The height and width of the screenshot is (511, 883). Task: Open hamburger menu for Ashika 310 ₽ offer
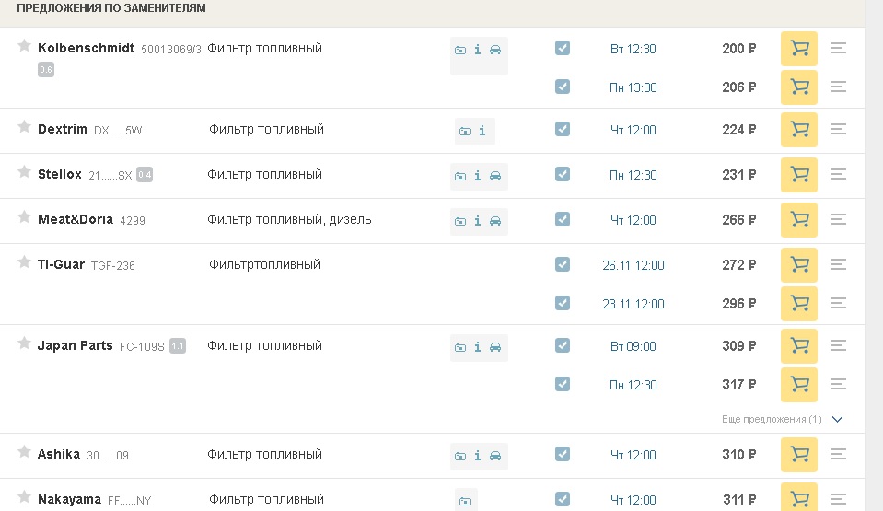[x=839, y=454]
